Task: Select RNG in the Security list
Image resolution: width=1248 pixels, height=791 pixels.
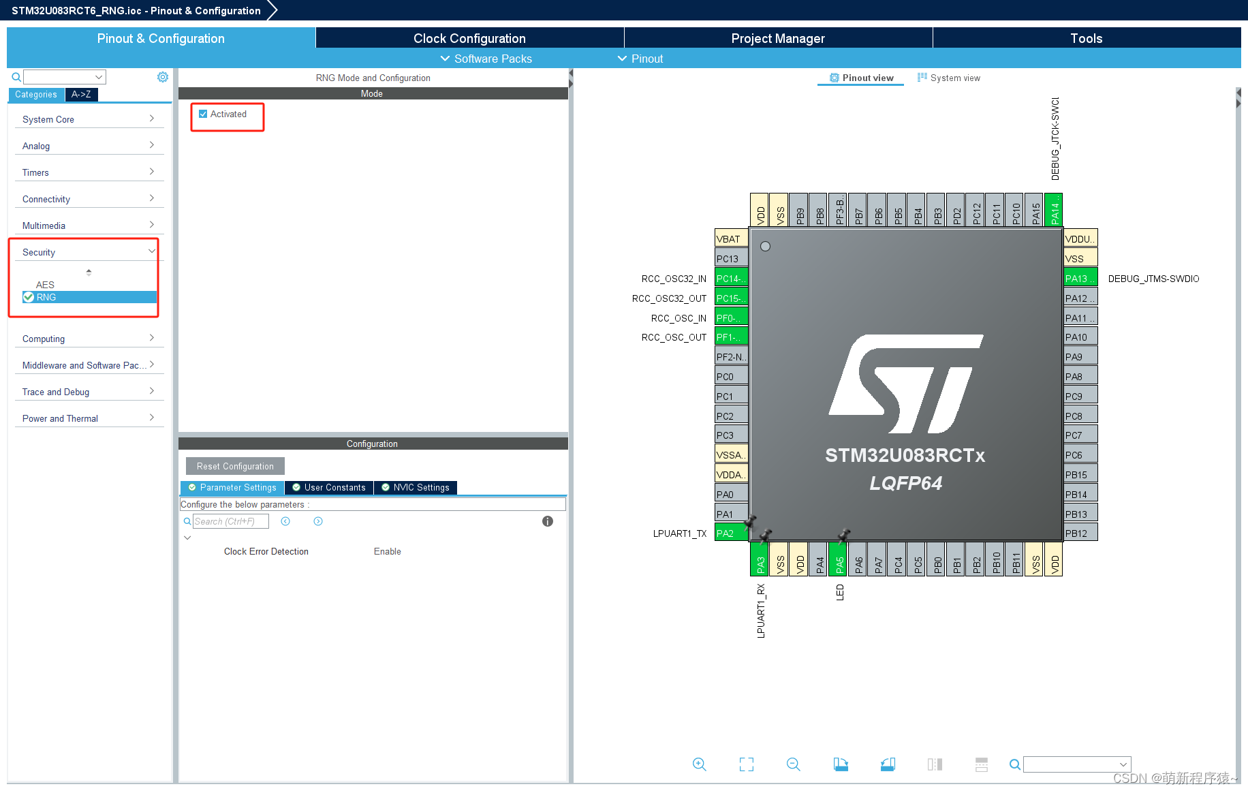Action: (x=89, y=297)
